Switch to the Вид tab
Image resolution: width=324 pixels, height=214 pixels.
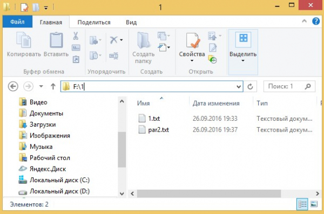(x=131, y=22)
